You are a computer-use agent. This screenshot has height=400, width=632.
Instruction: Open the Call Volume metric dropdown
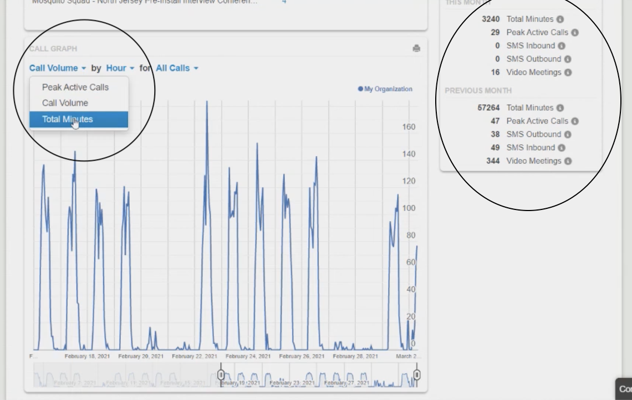coord(58,68)
